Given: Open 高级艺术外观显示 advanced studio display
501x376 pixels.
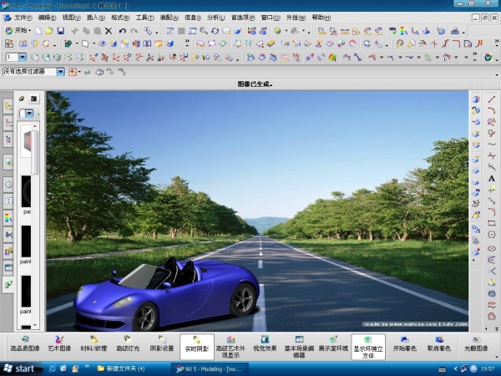Looking at the screenshot, I should click(x=230, y=348).
